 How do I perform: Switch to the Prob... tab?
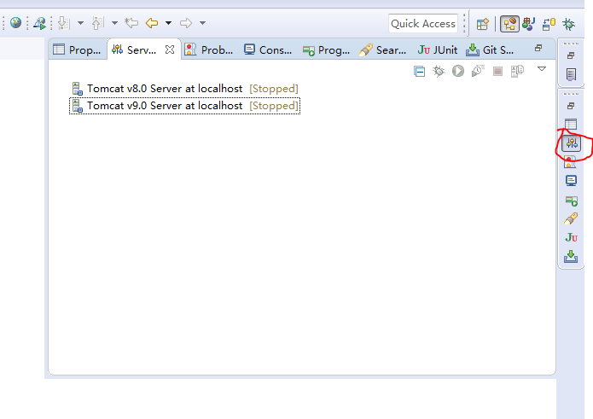(209, 49)
